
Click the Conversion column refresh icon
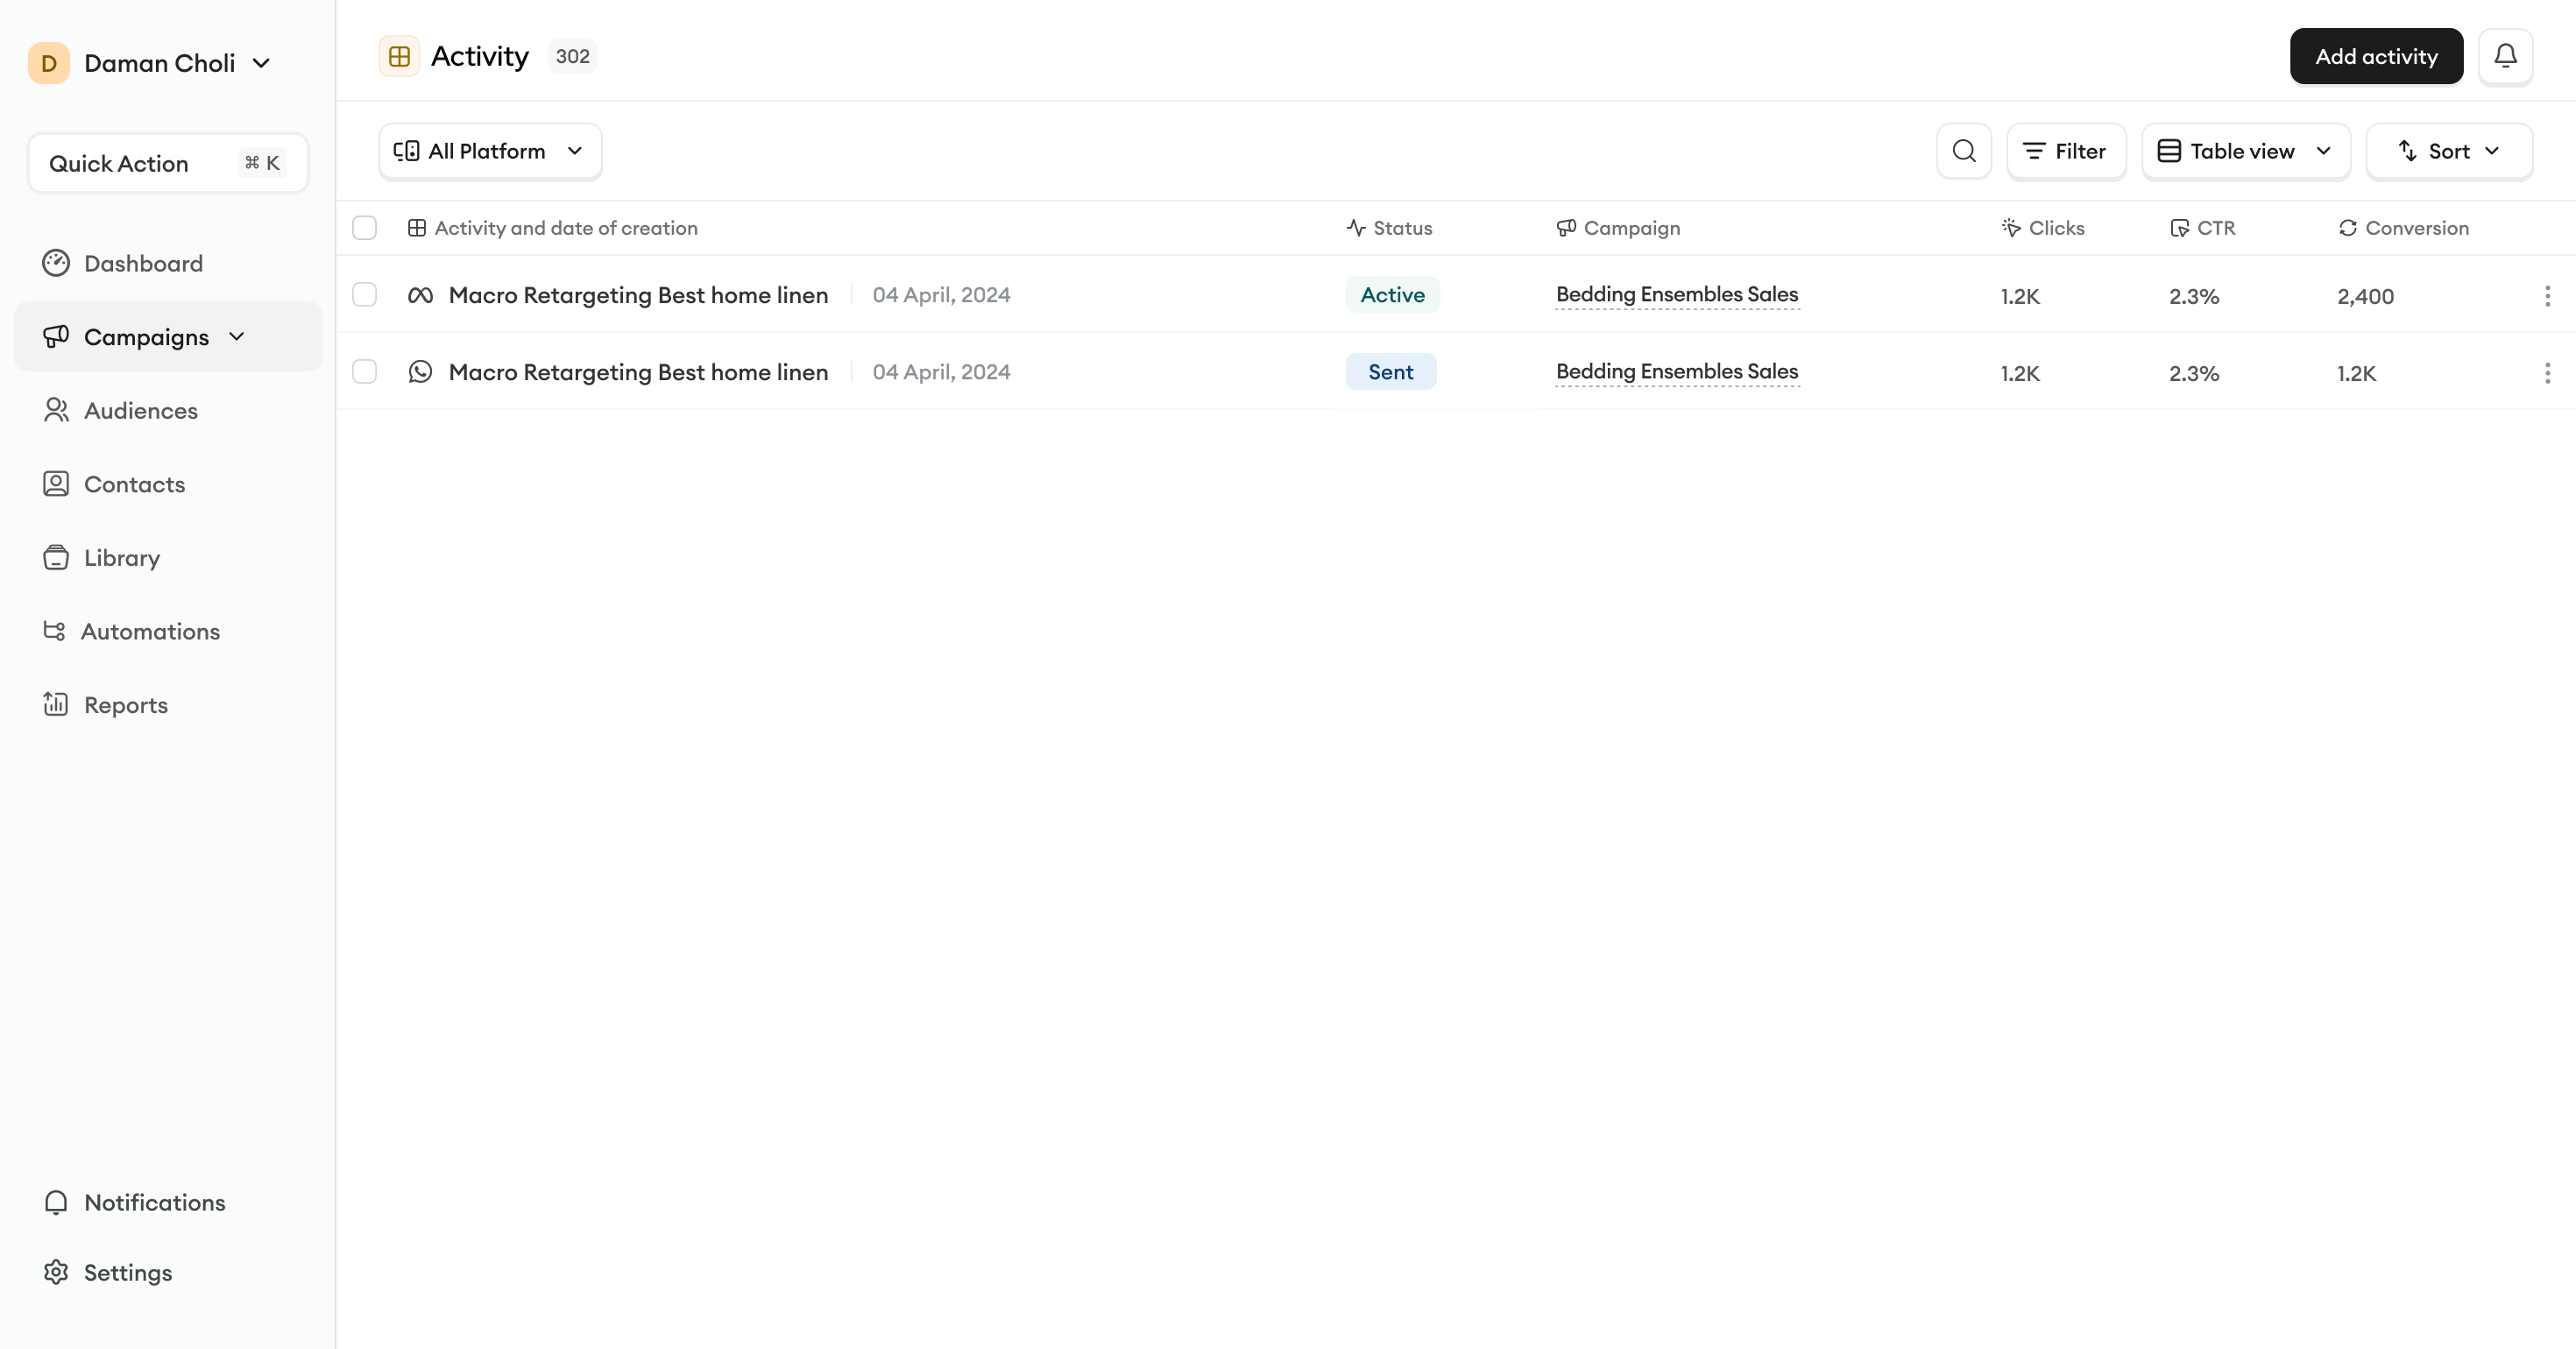click(x=2348, y=228)
